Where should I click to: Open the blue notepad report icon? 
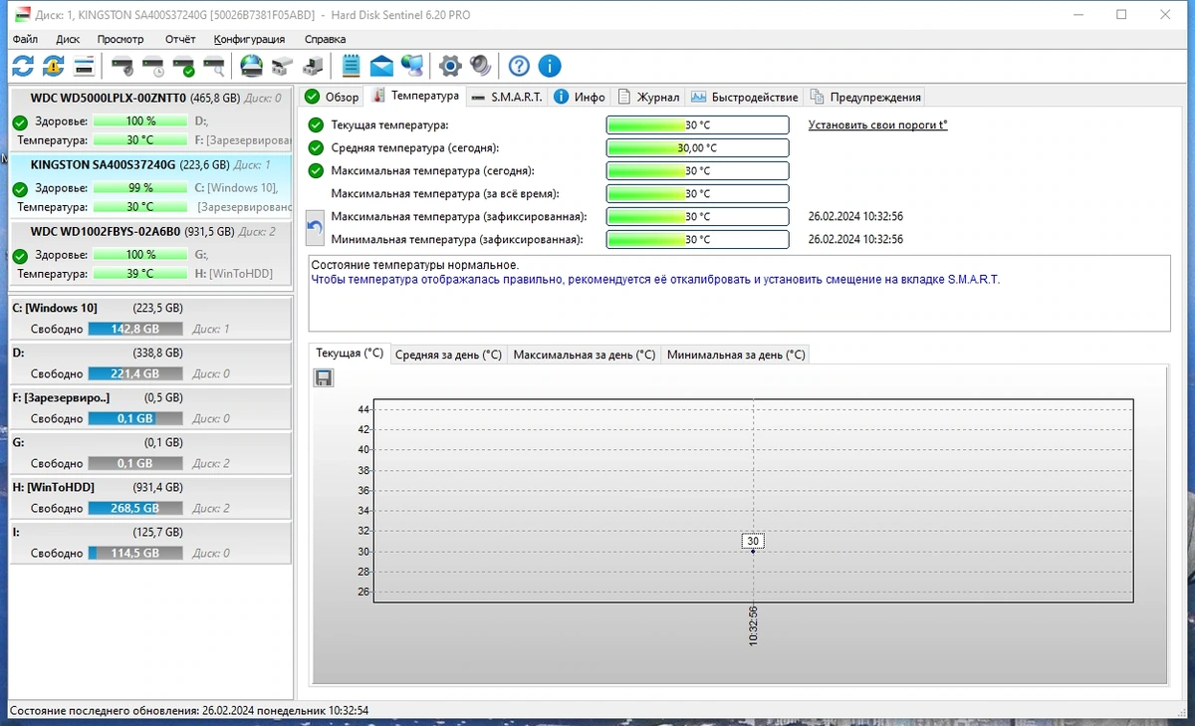tap(351, 66)
